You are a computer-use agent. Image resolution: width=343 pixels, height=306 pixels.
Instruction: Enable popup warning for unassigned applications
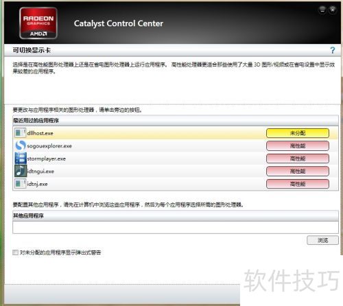click(x=15, y=252)
